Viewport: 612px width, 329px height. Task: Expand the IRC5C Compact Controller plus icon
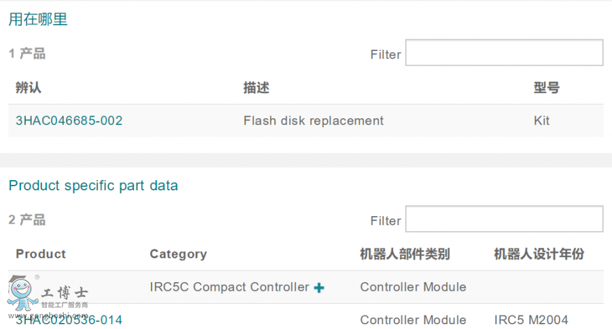pos(319,288)
